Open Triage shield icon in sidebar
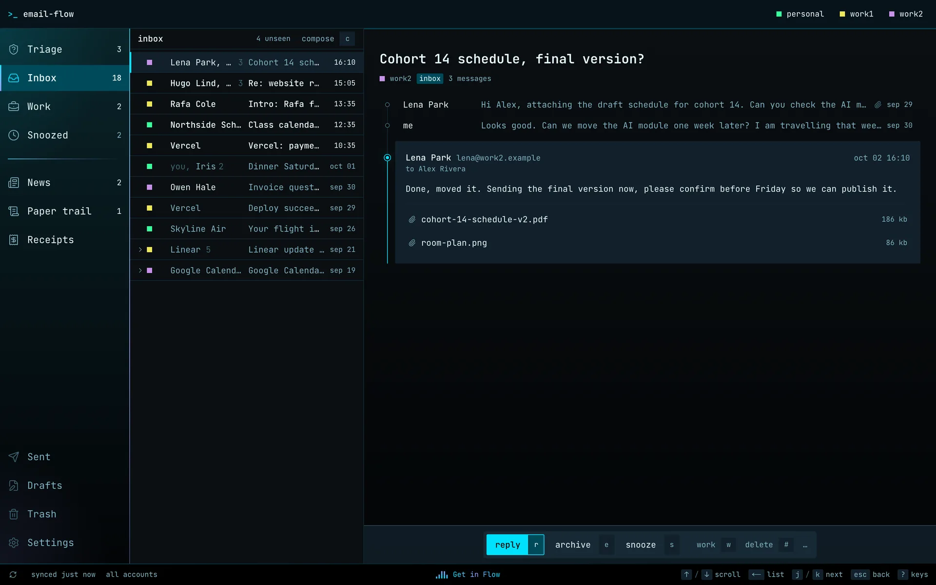The width and height of the screenshot is (936, 585). point(14,49)
